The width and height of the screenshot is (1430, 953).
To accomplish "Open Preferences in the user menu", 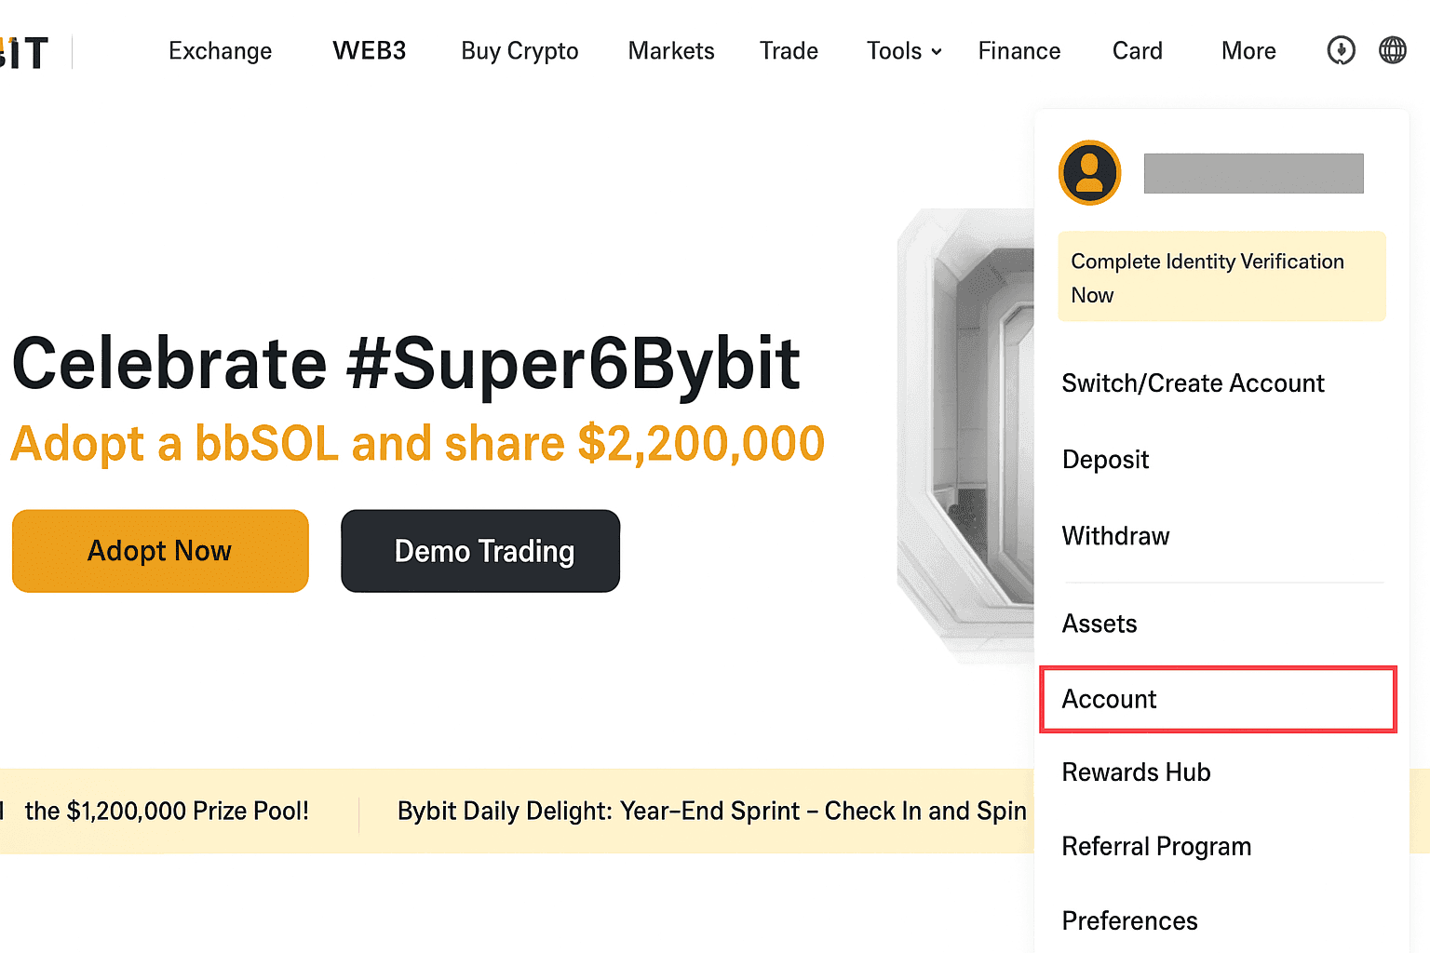I will click(x=1129, y=921).
